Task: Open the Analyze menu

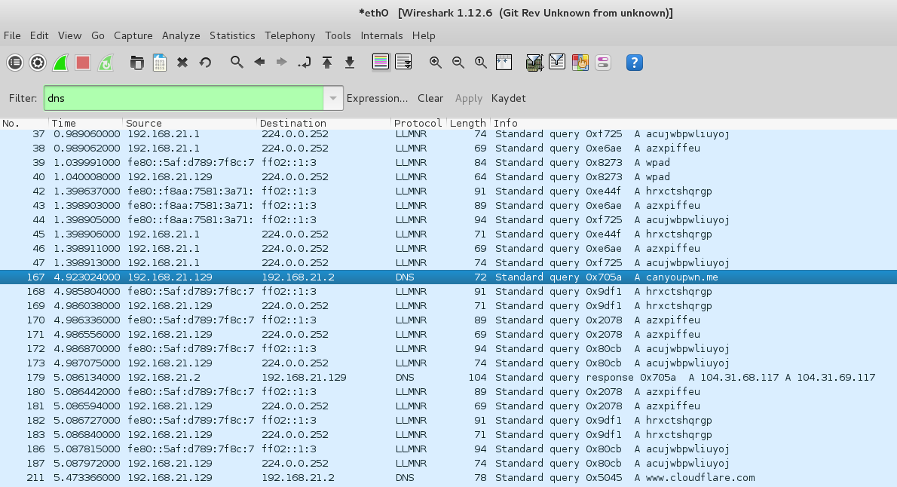Action: point(181,35)
